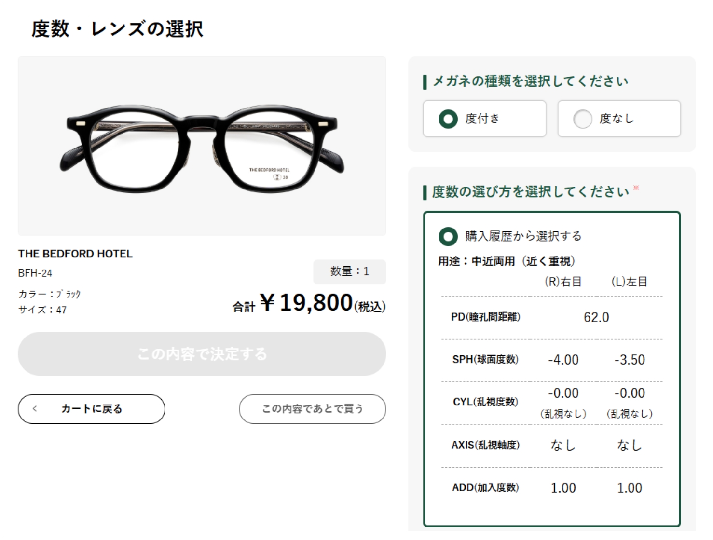Click the PD(瞳孔間距離) row label
Screen dimensions: 713x540
pos(486,317)
